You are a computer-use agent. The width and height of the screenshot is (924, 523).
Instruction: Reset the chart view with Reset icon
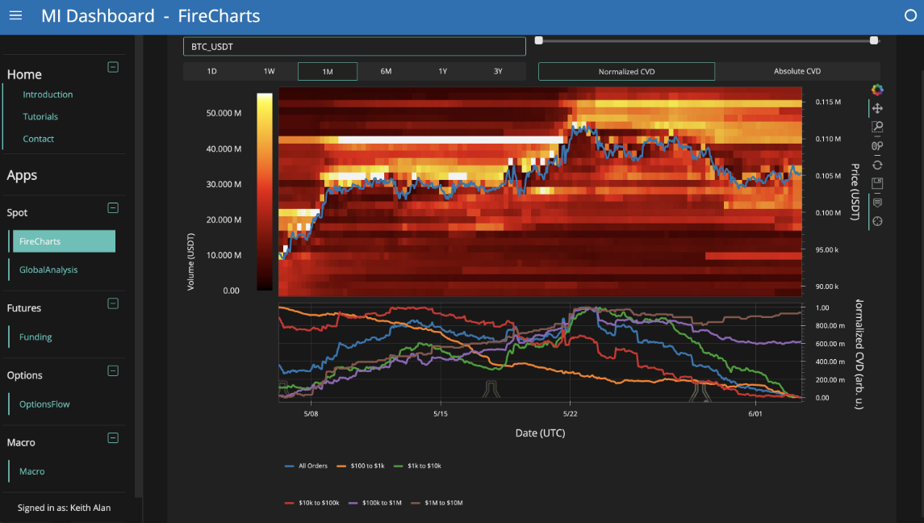(877, 165)
